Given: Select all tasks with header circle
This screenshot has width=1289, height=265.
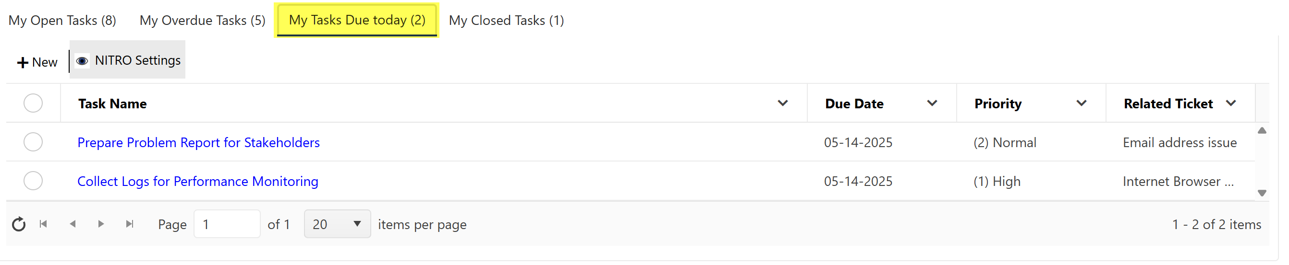Looking at the screenshot, I should tap(33, 104).
